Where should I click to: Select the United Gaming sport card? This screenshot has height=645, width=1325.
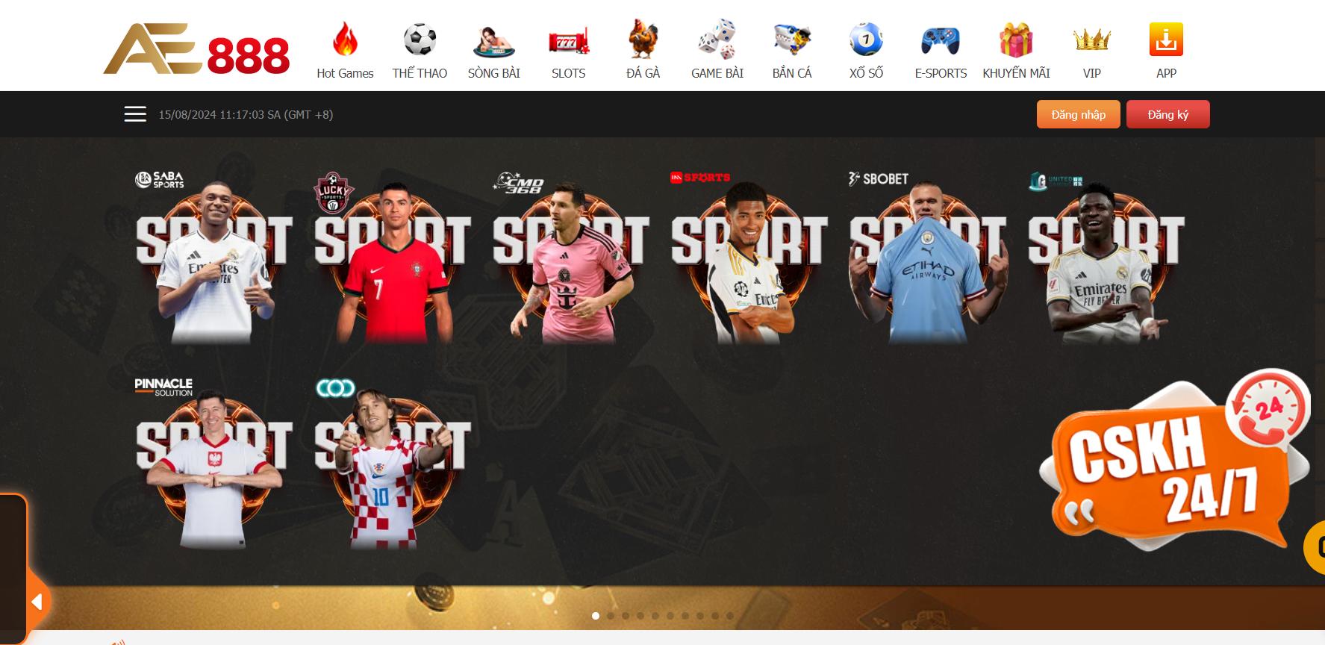pos(1106,257)
